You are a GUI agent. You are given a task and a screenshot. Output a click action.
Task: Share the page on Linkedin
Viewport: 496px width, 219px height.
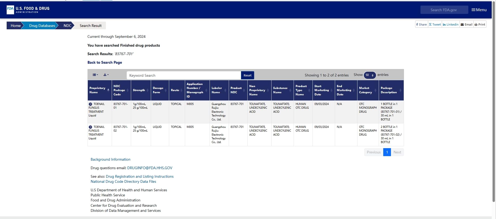coord(451,25)
